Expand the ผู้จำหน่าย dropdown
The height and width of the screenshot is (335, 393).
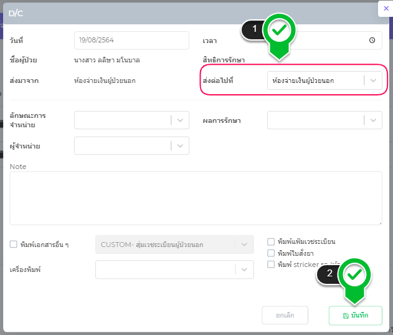click(x=180, y=146)
